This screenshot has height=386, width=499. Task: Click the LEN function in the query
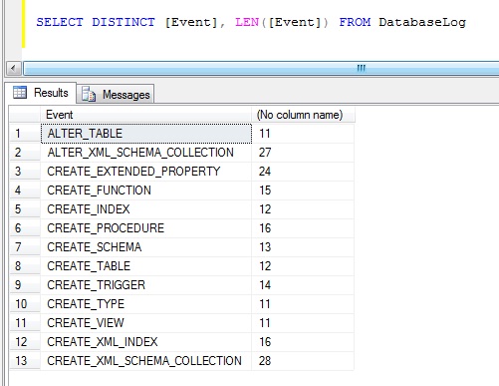[x=247, y=22]
